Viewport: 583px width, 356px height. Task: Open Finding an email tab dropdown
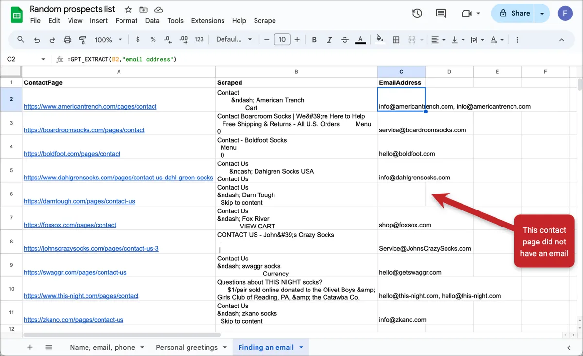[x=301, y=347]
